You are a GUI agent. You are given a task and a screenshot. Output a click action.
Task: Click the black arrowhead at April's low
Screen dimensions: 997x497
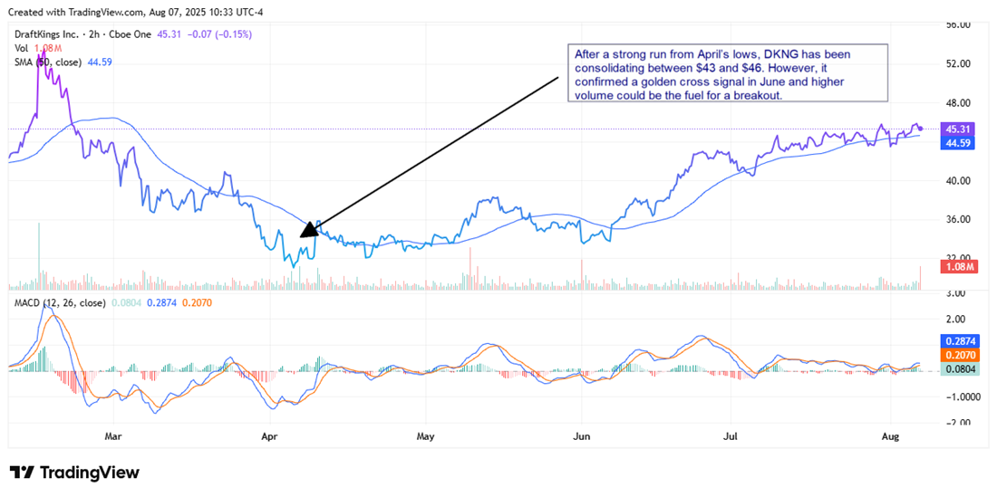(308, 229)
